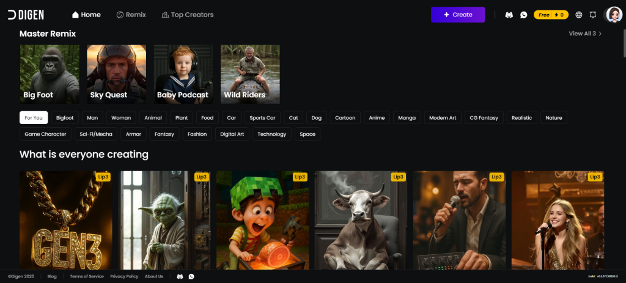Filter by Dog category

pos(317,118)
